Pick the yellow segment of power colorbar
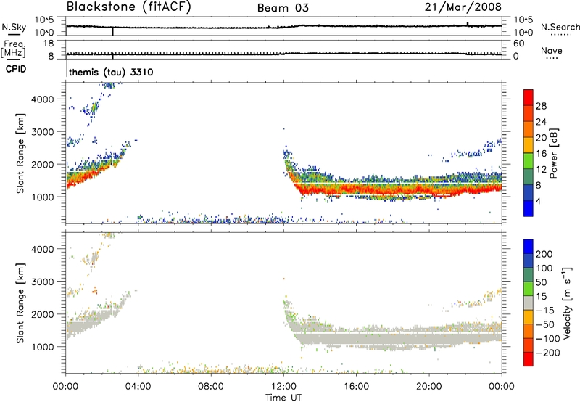 tap(529, 144)
